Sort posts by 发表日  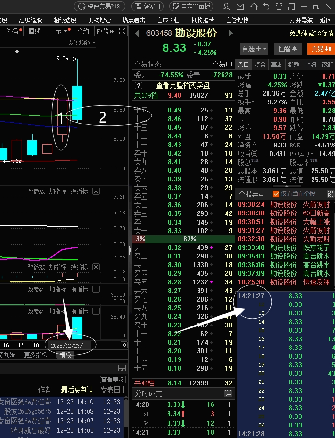pyautogui.click(x=113, y=390)
